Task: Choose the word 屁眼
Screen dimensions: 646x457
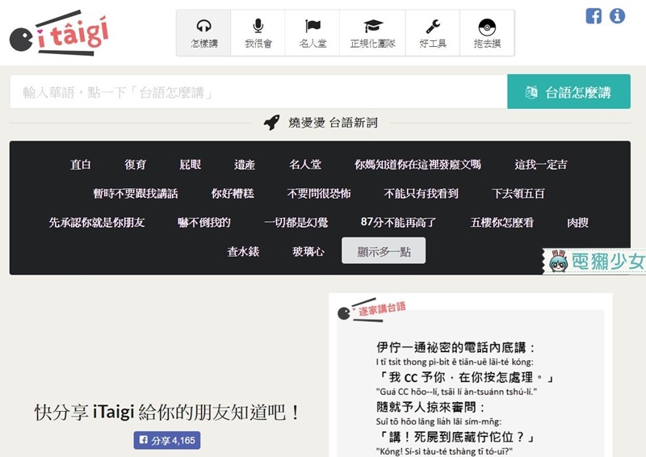Action: pyautogui.click(x=190, y=165)
